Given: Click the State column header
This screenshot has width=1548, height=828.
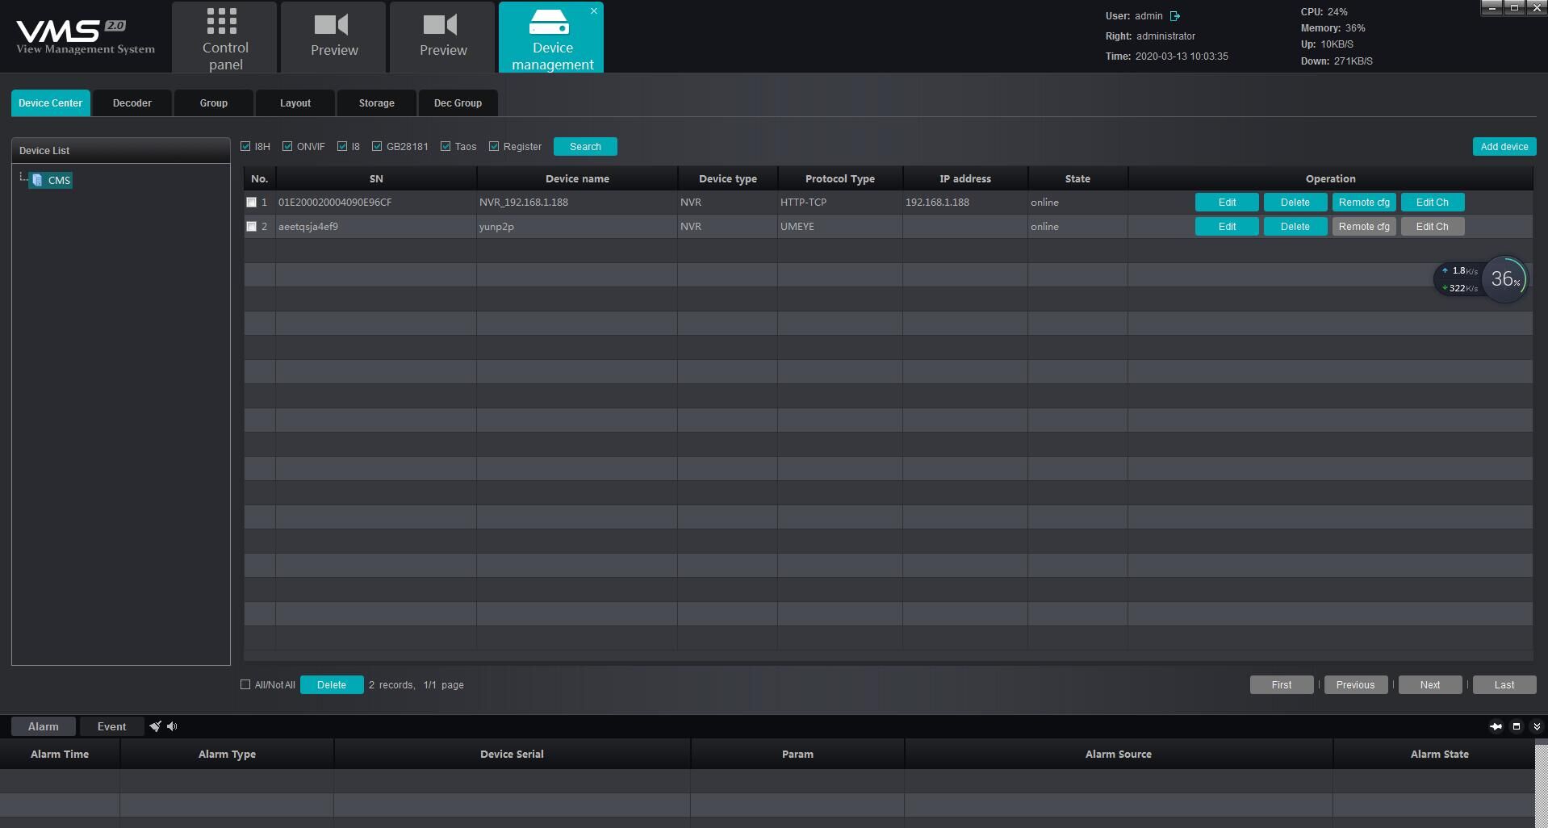Looking at the screenshot, I should (1077, 179).
